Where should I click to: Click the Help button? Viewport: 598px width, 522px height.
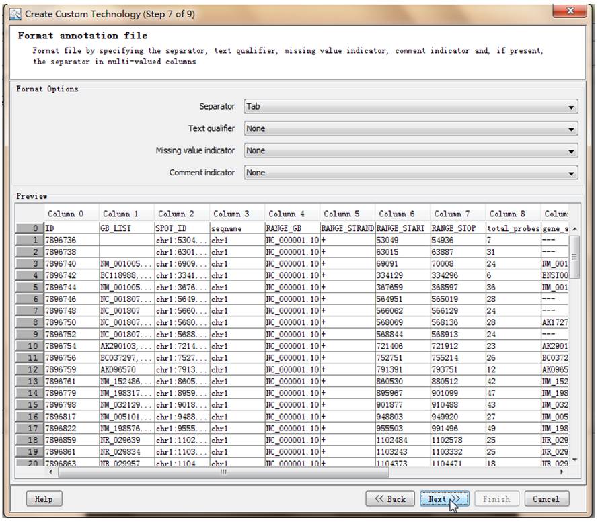click(x=43, y=499)
